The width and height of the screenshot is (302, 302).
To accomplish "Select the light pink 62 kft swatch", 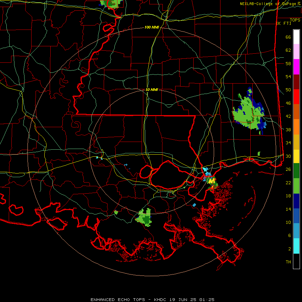I will tap(296, 52).
